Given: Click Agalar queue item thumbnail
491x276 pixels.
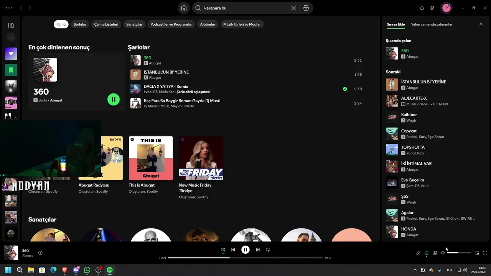Looking at the screenshot, I should [x=392, y=215].
